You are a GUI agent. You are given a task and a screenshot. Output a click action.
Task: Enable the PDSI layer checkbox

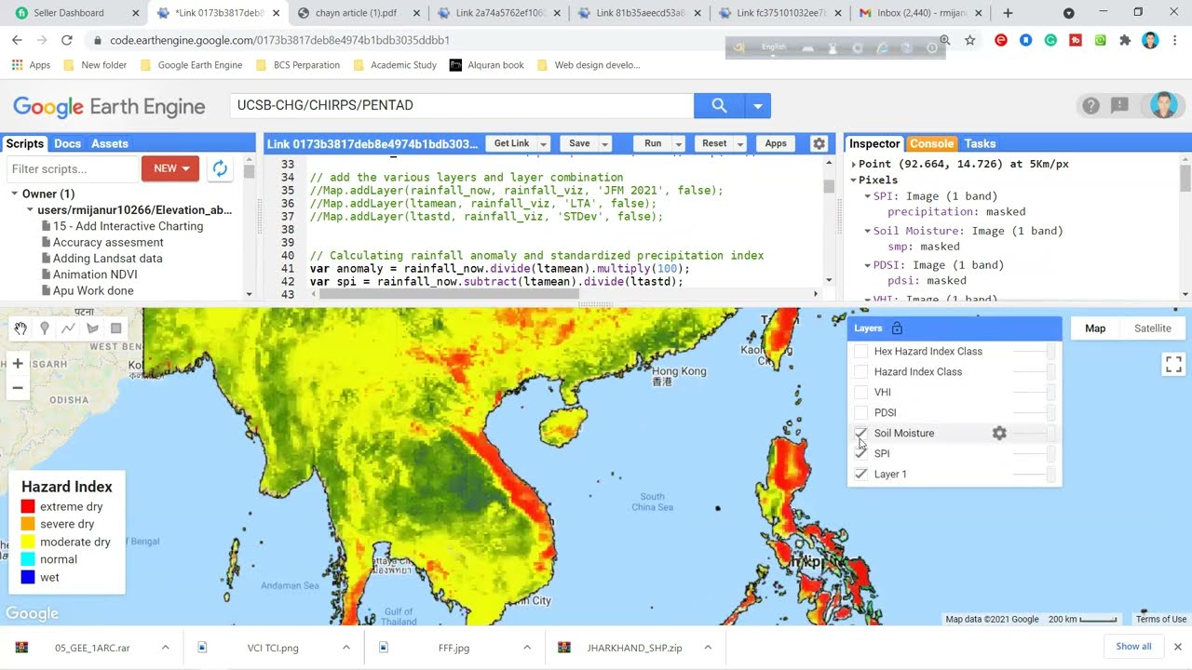coord(860,413)
